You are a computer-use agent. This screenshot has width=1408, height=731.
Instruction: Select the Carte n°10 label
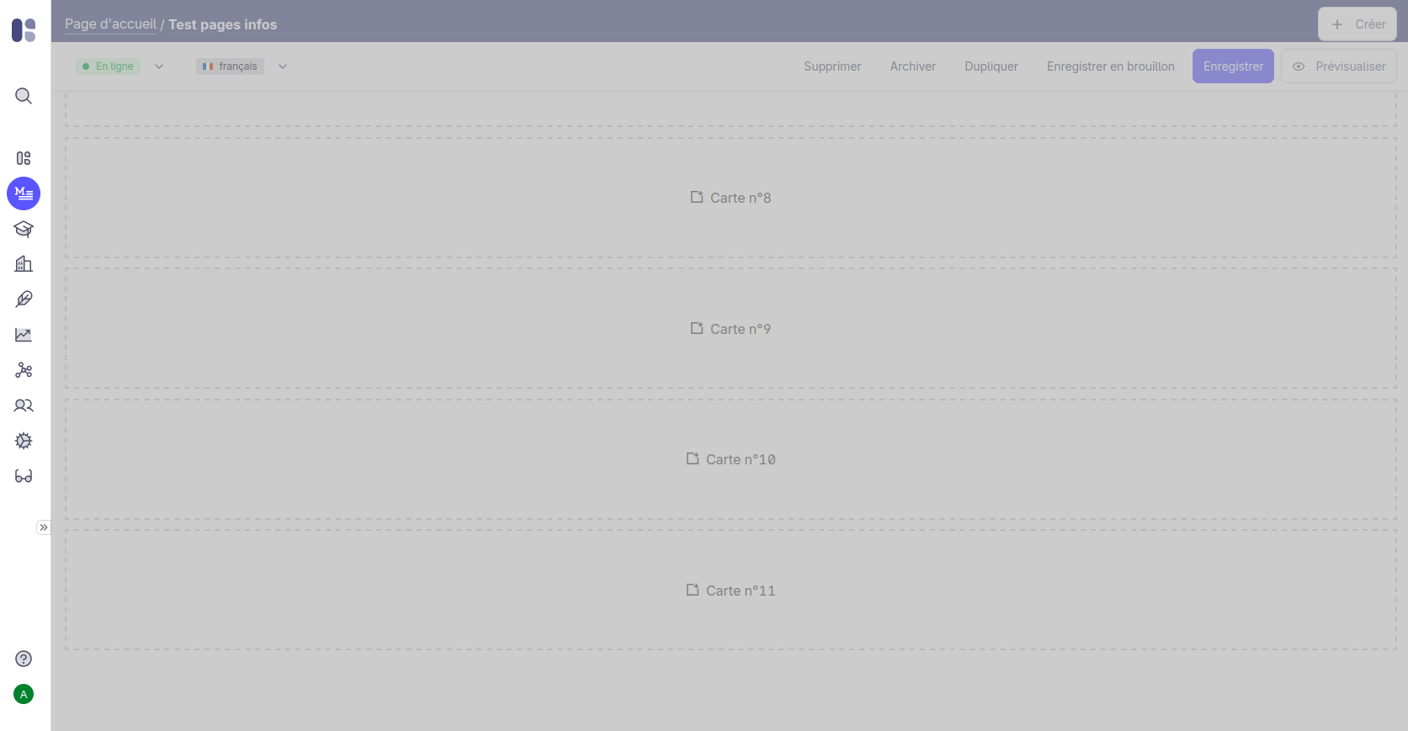pos(741,459)
